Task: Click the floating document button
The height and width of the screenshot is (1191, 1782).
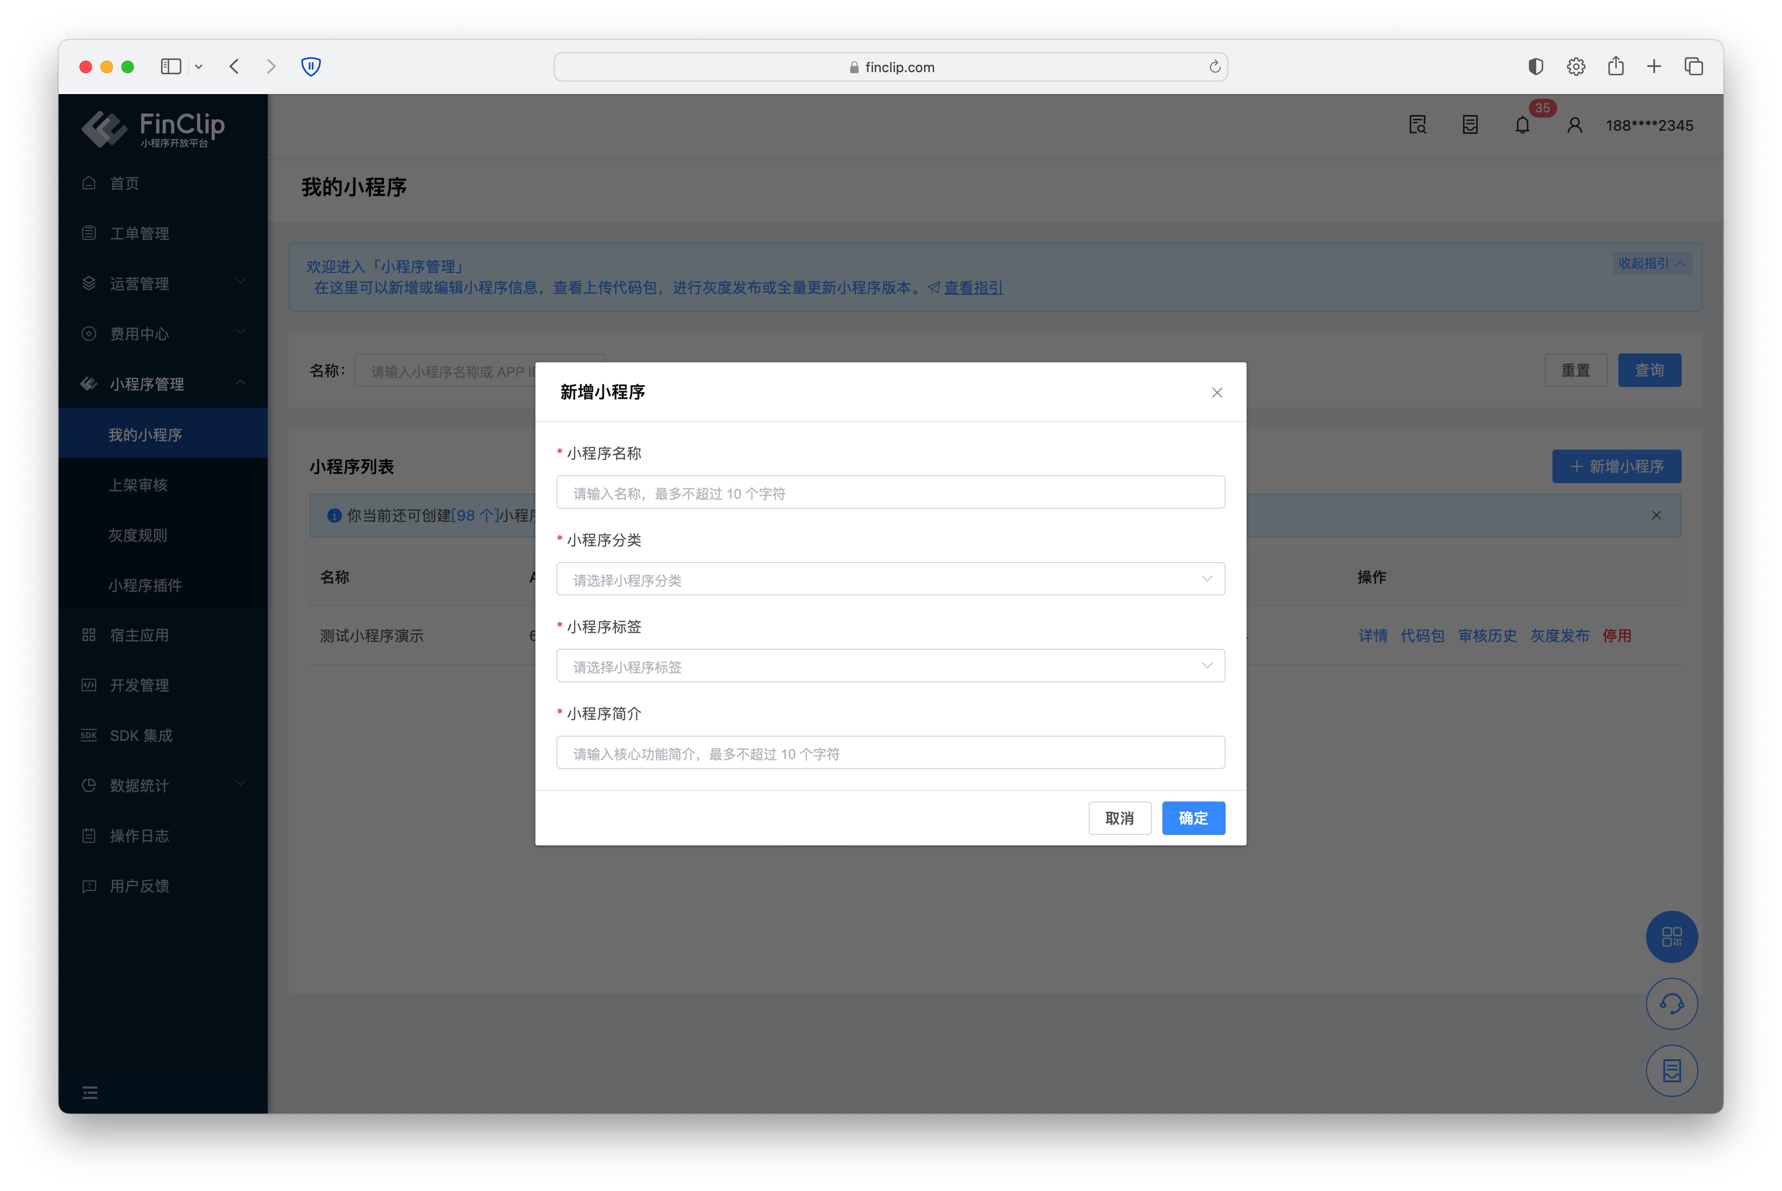Action: (x=1671, y=1071)
